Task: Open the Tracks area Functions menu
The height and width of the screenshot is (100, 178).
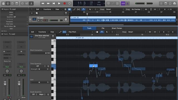Action: pyautogui.click(x=48, y=9)
